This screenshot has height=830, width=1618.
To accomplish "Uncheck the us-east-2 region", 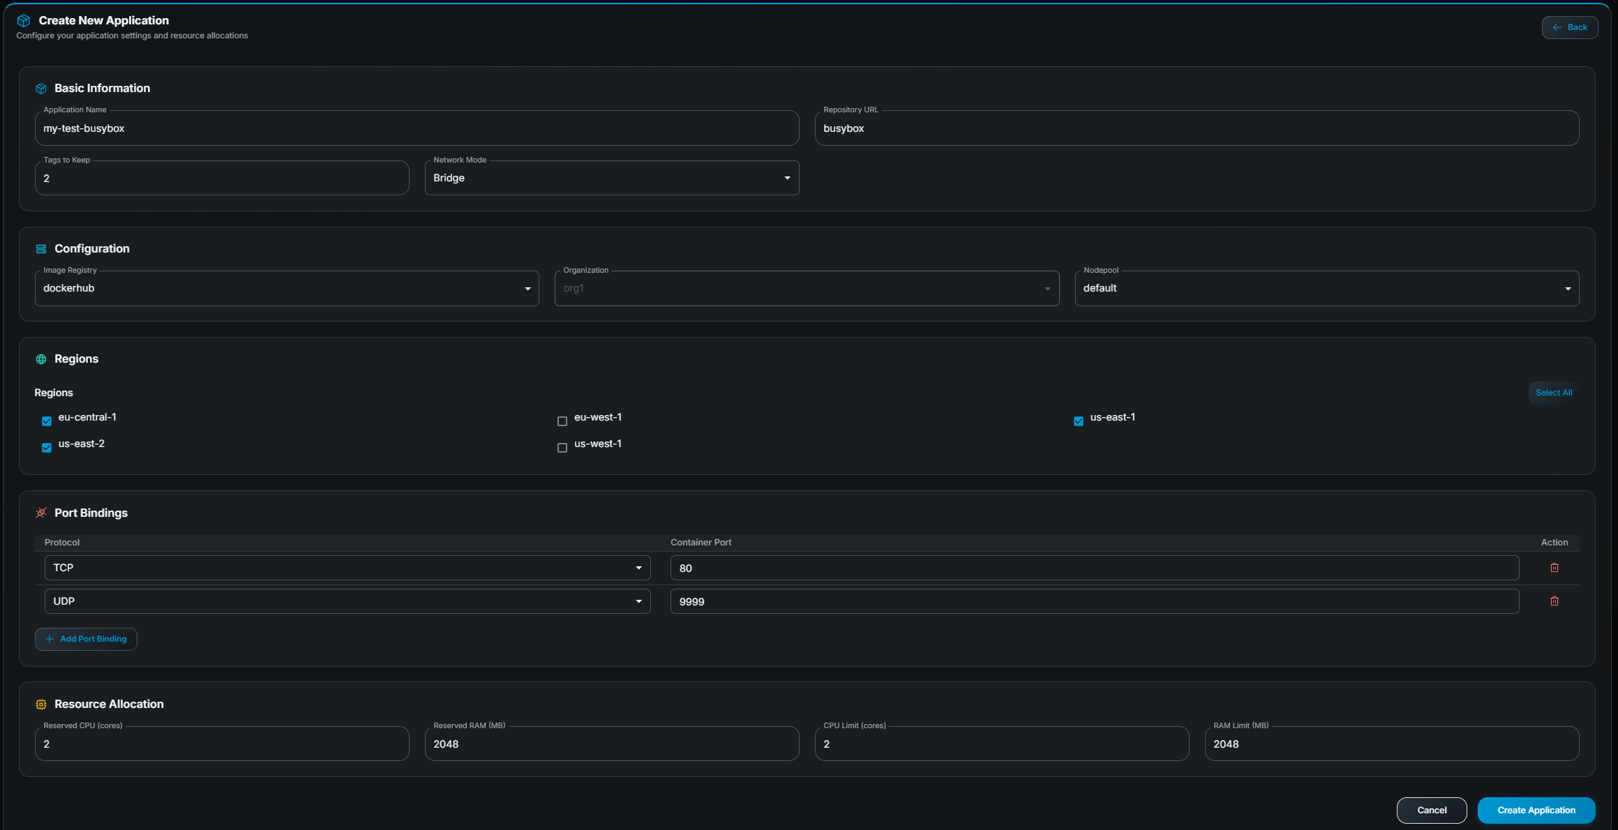I will click(x=46, y=447).
